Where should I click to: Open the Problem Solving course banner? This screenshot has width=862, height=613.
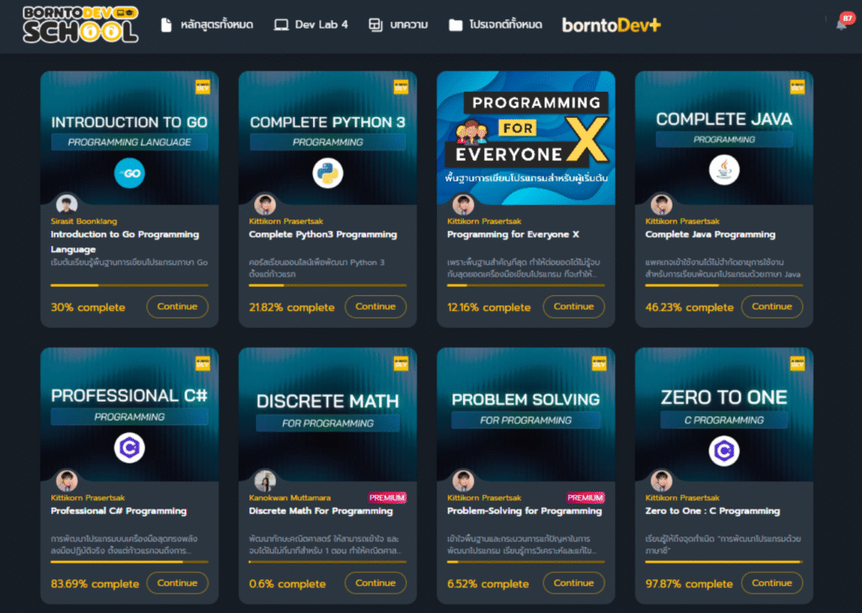coord(525,415)
